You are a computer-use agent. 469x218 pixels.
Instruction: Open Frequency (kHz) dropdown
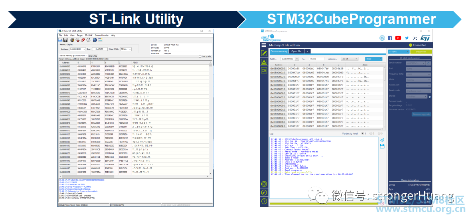coord(419,74)
